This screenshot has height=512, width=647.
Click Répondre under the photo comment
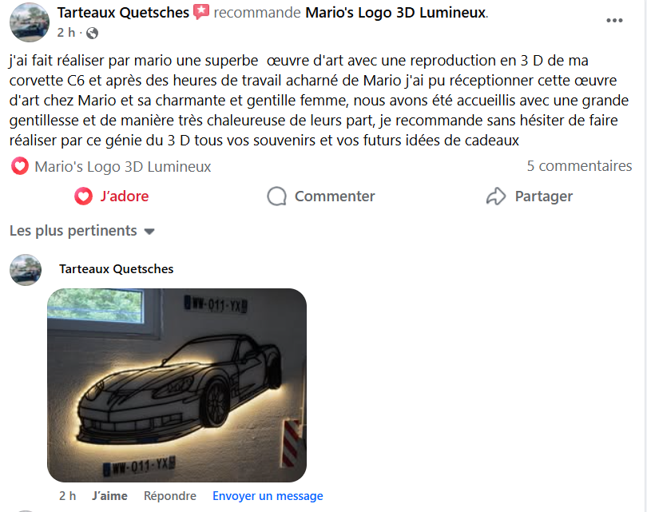(169, 495)
